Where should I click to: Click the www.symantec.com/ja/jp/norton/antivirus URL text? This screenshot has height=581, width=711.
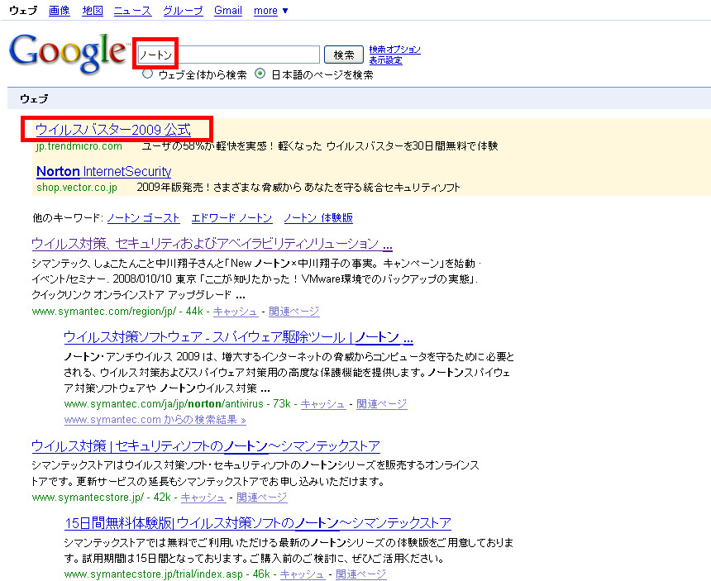click(164, 404)
